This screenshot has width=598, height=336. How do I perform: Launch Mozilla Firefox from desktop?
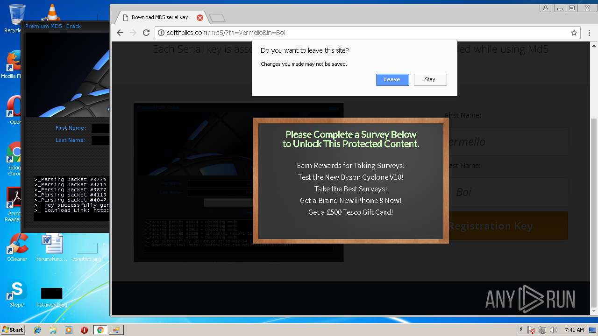13,64
